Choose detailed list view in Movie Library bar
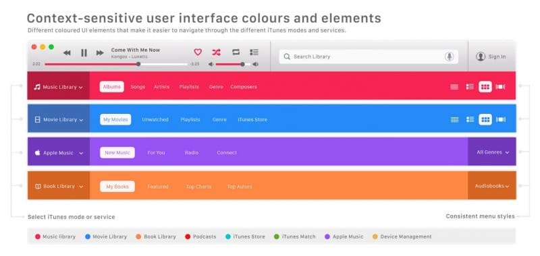This screenshot has width=540, height=256. [x=470, y=120]
